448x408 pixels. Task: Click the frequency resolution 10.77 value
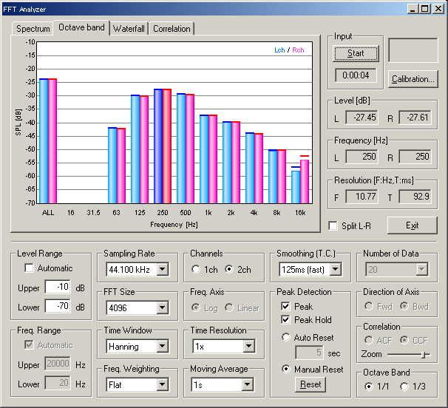point(362,197)
